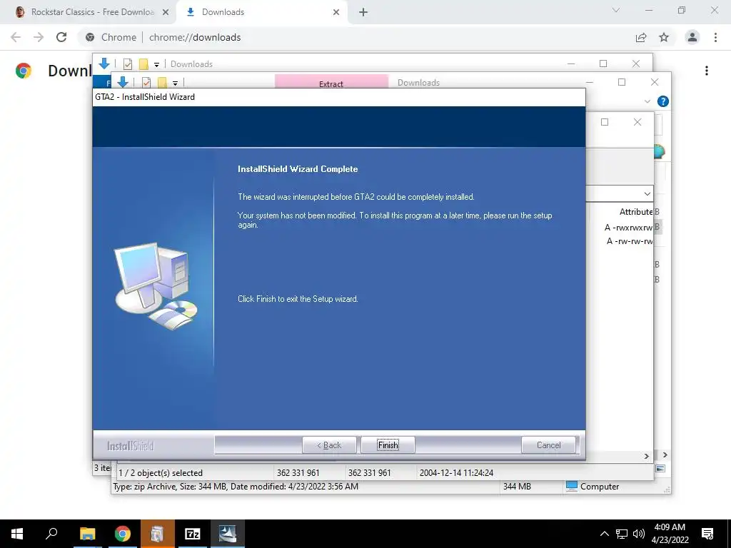Image resolution: width=731 pixels, height=548 pixels.
Task: Open Explorer Help via blue question icon
Action: pyautogui.click(x=663, y=101)
